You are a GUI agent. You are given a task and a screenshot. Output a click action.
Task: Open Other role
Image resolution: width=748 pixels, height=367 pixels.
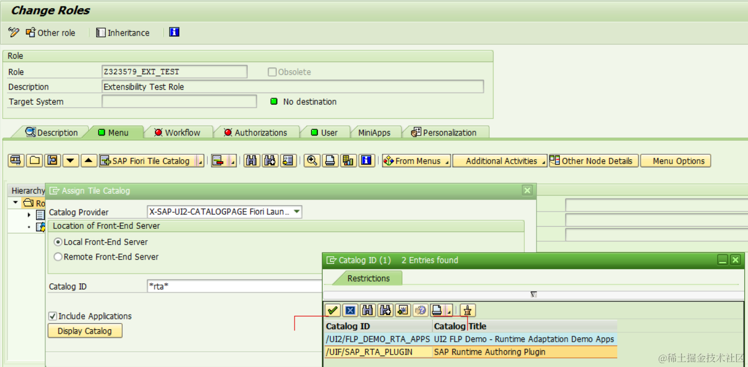(51, 32)
